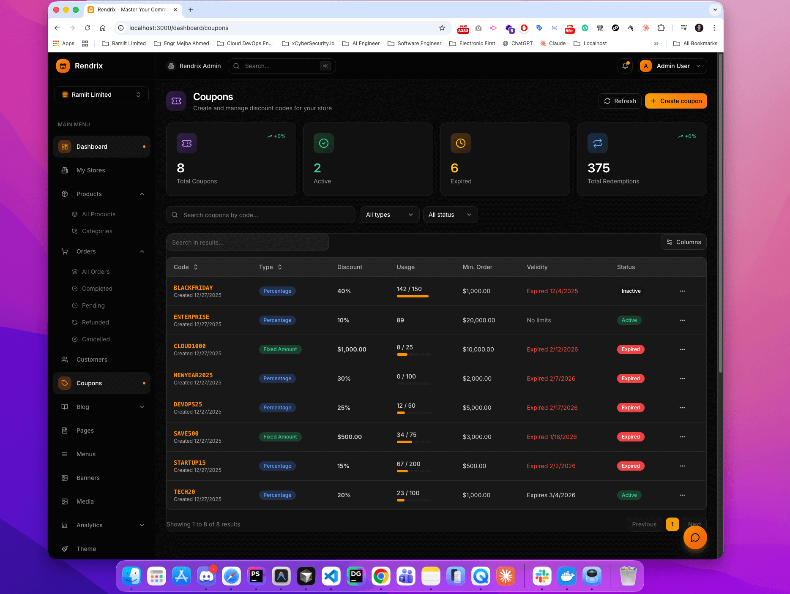The image size is (790, 594).
Task: Click the Rendrix logo icon
Action: [x=63, y=66]
